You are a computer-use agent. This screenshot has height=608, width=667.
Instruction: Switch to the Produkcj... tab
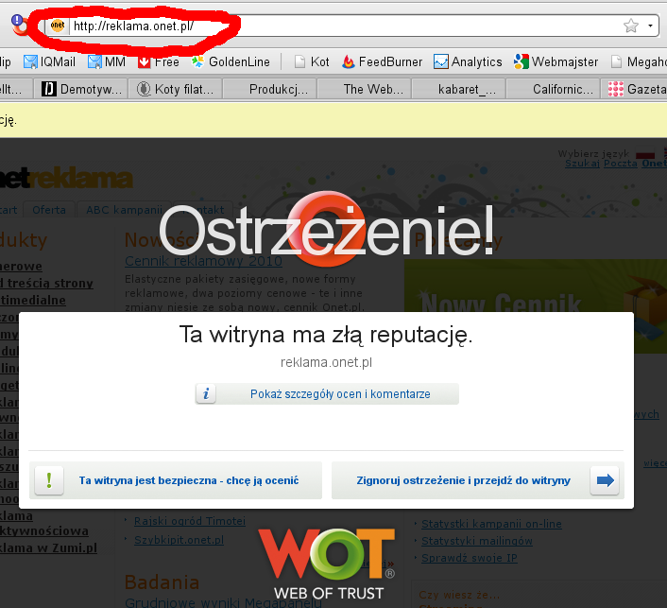(269, 89)
